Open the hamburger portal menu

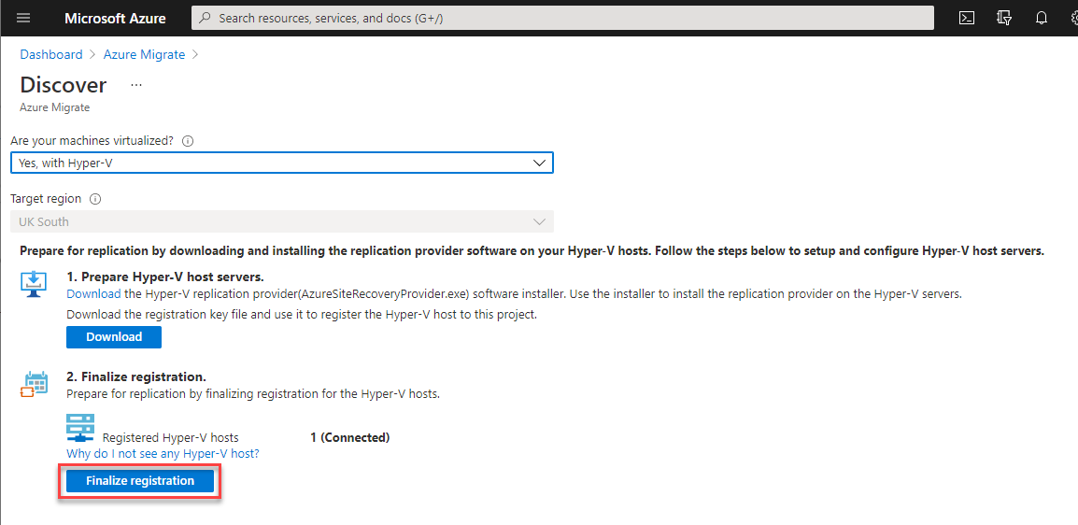[x=23, y=19]
